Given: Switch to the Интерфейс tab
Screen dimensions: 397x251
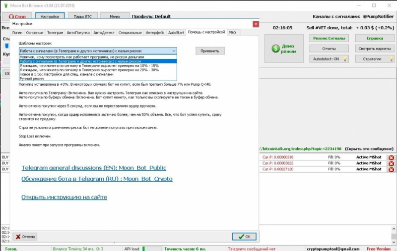Looking at the screenshot, I should pos(155,33).
